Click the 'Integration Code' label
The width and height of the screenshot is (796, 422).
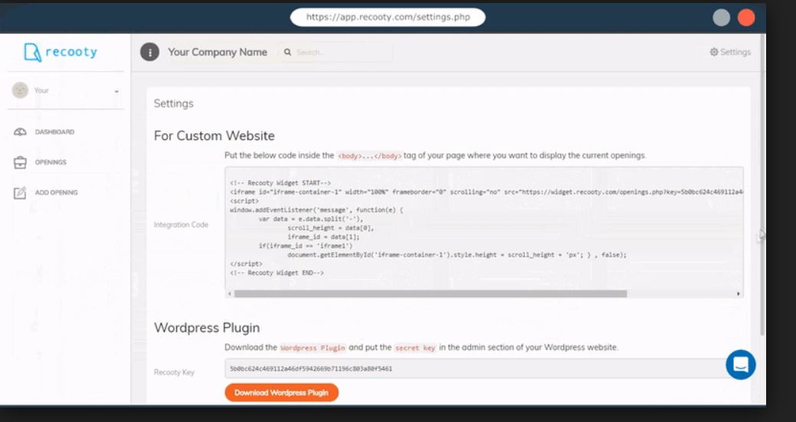[x=181, y=224]
